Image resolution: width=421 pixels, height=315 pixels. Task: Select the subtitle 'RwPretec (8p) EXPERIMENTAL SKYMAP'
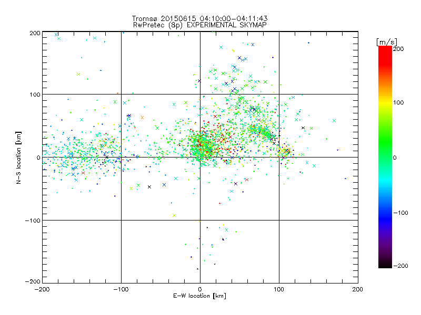[x=199, y=25]
